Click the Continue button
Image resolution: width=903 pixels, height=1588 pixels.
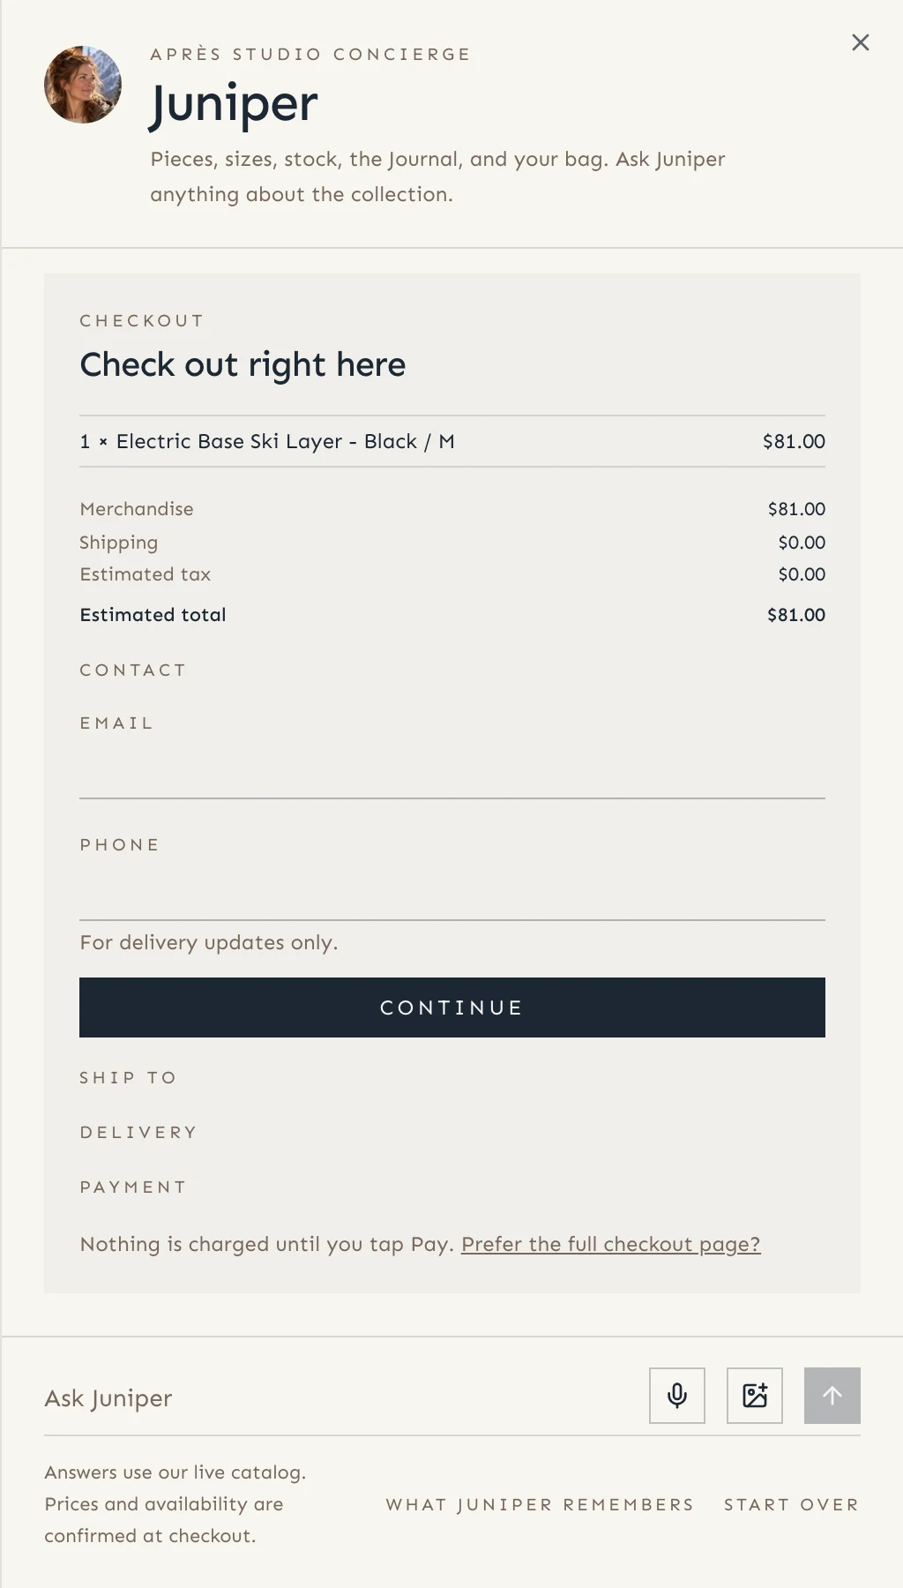pyautogui.click(x=452, y=1007)
